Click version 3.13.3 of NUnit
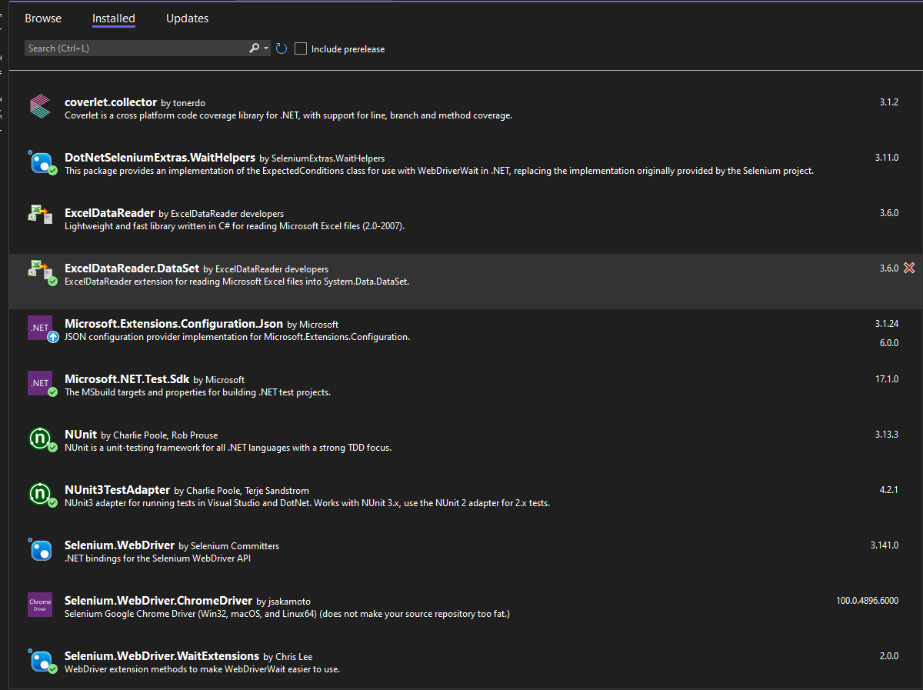This screenshot has height=690, width=923. click(887, 435)
